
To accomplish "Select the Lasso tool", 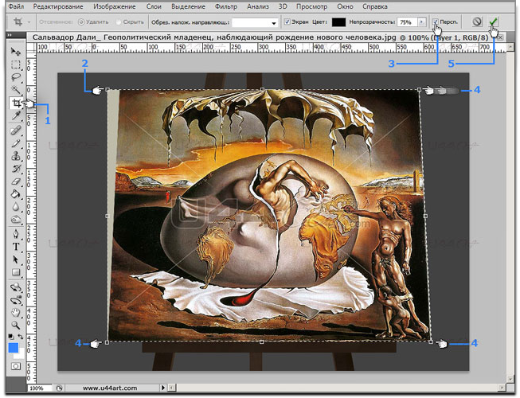I will pos(16,77).
